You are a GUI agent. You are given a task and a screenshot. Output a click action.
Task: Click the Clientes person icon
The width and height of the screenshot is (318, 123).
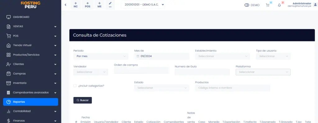8,64
